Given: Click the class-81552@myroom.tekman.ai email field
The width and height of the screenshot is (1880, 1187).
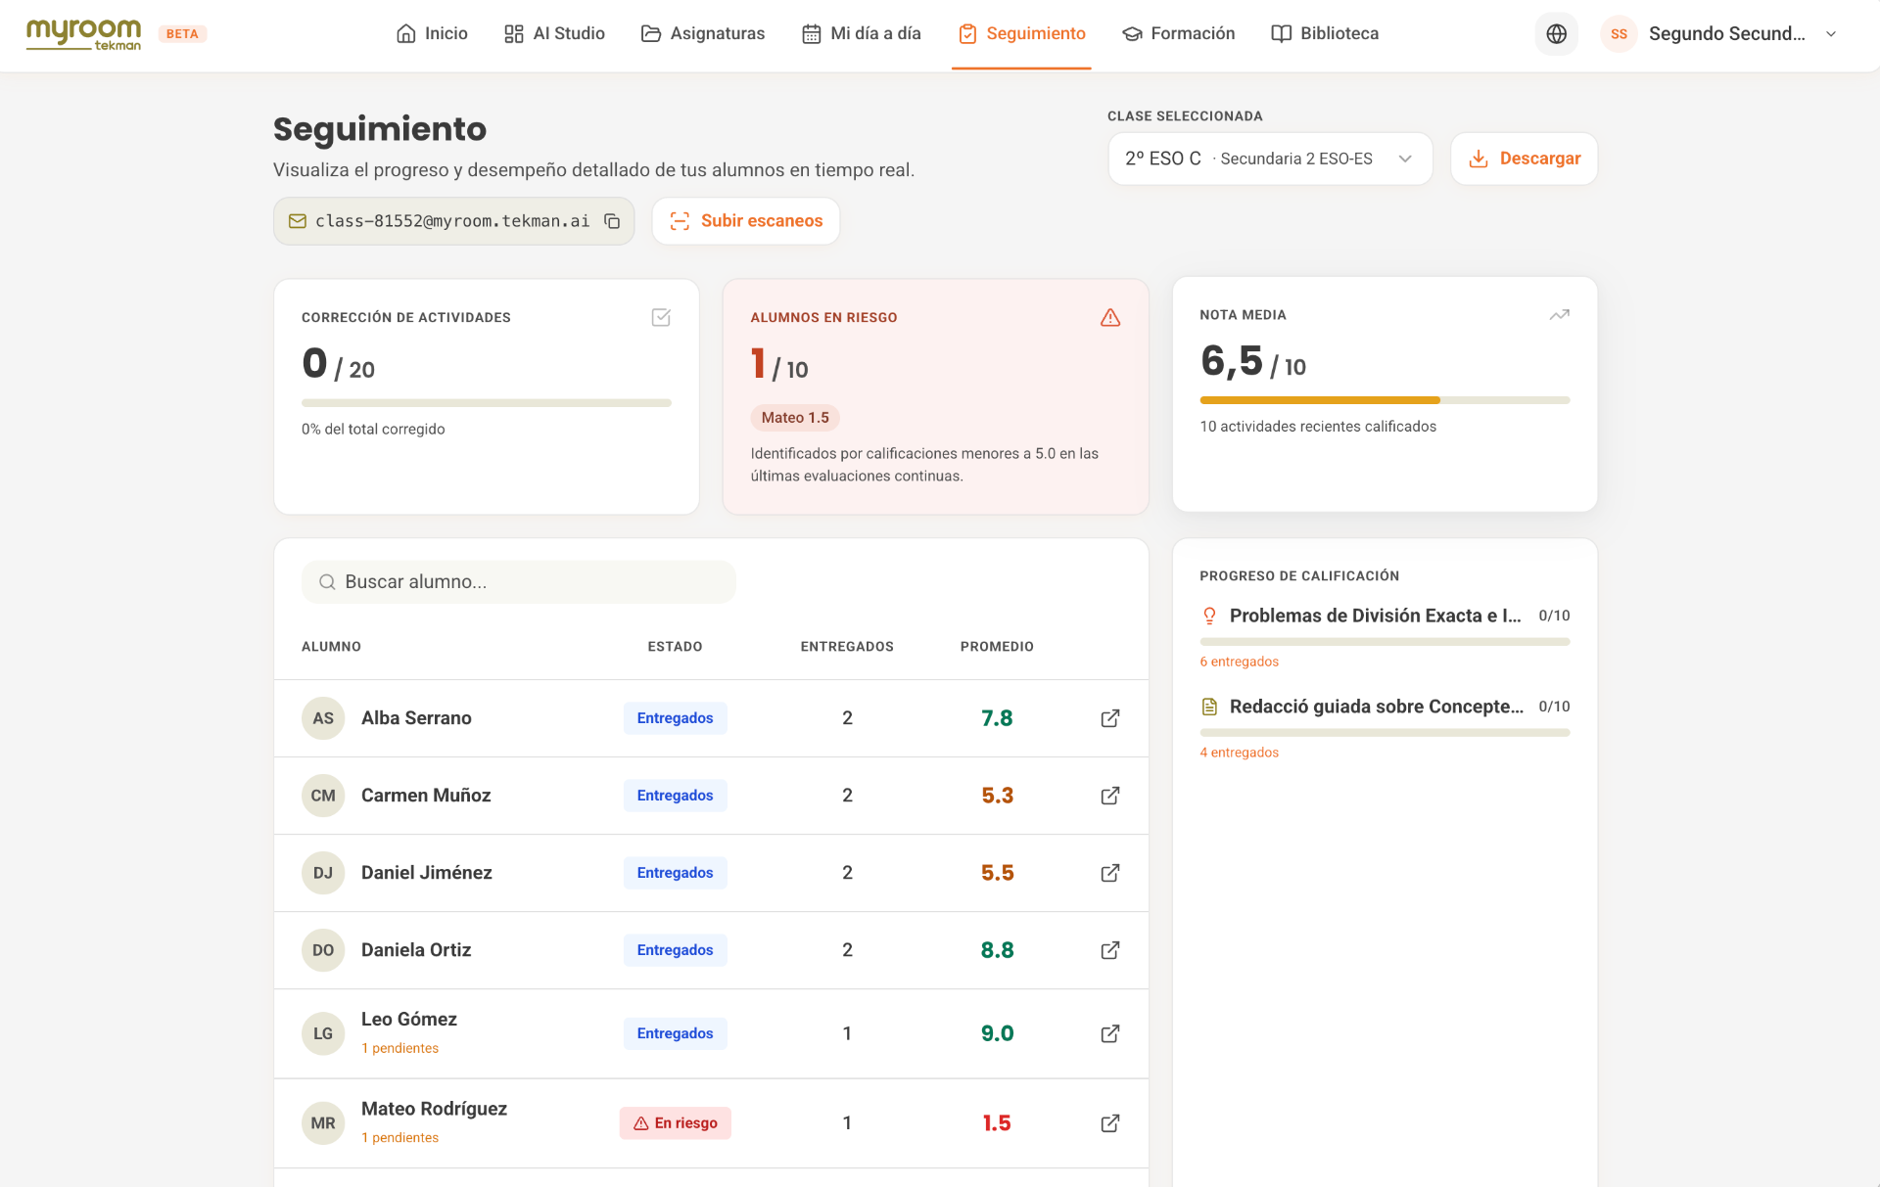Looking at the screenshot, I should point(453,221).
